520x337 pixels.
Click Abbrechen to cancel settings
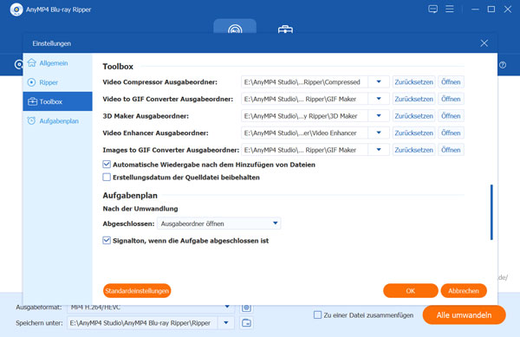coord(464,290)
